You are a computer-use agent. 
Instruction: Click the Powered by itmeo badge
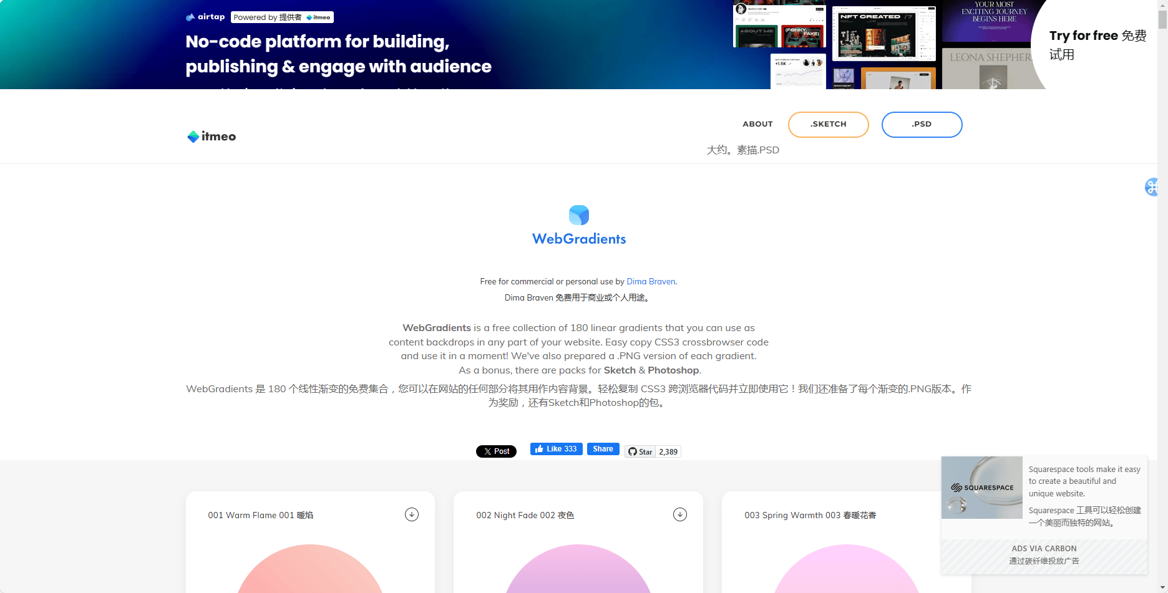tap(282, 17)
